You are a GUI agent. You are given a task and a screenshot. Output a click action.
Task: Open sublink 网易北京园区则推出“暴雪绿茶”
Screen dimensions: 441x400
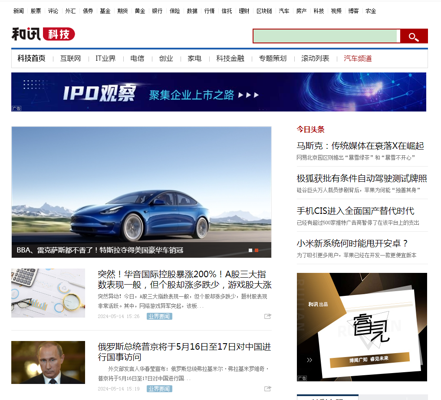pyautogui.click(x=356, y=157)
